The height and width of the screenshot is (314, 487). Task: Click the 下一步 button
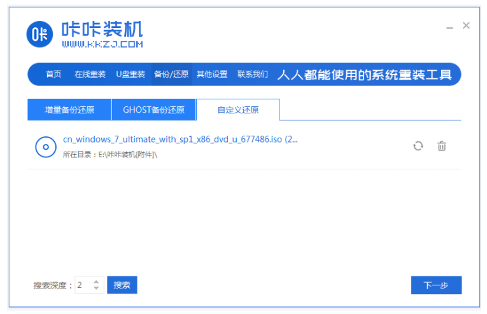[436, 285]
